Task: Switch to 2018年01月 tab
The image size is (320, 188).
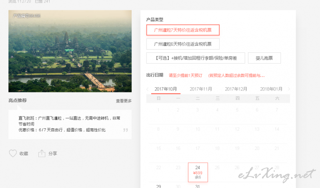Action: pyautogui.click(x=271, y=89)
